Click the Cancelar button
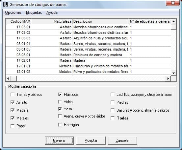This screenshot has width=182, height=150. tap(122, 140)
